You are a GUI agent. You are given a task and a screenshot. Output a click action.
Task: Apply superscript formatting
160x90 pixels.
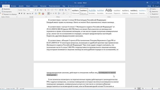[32, 13]
